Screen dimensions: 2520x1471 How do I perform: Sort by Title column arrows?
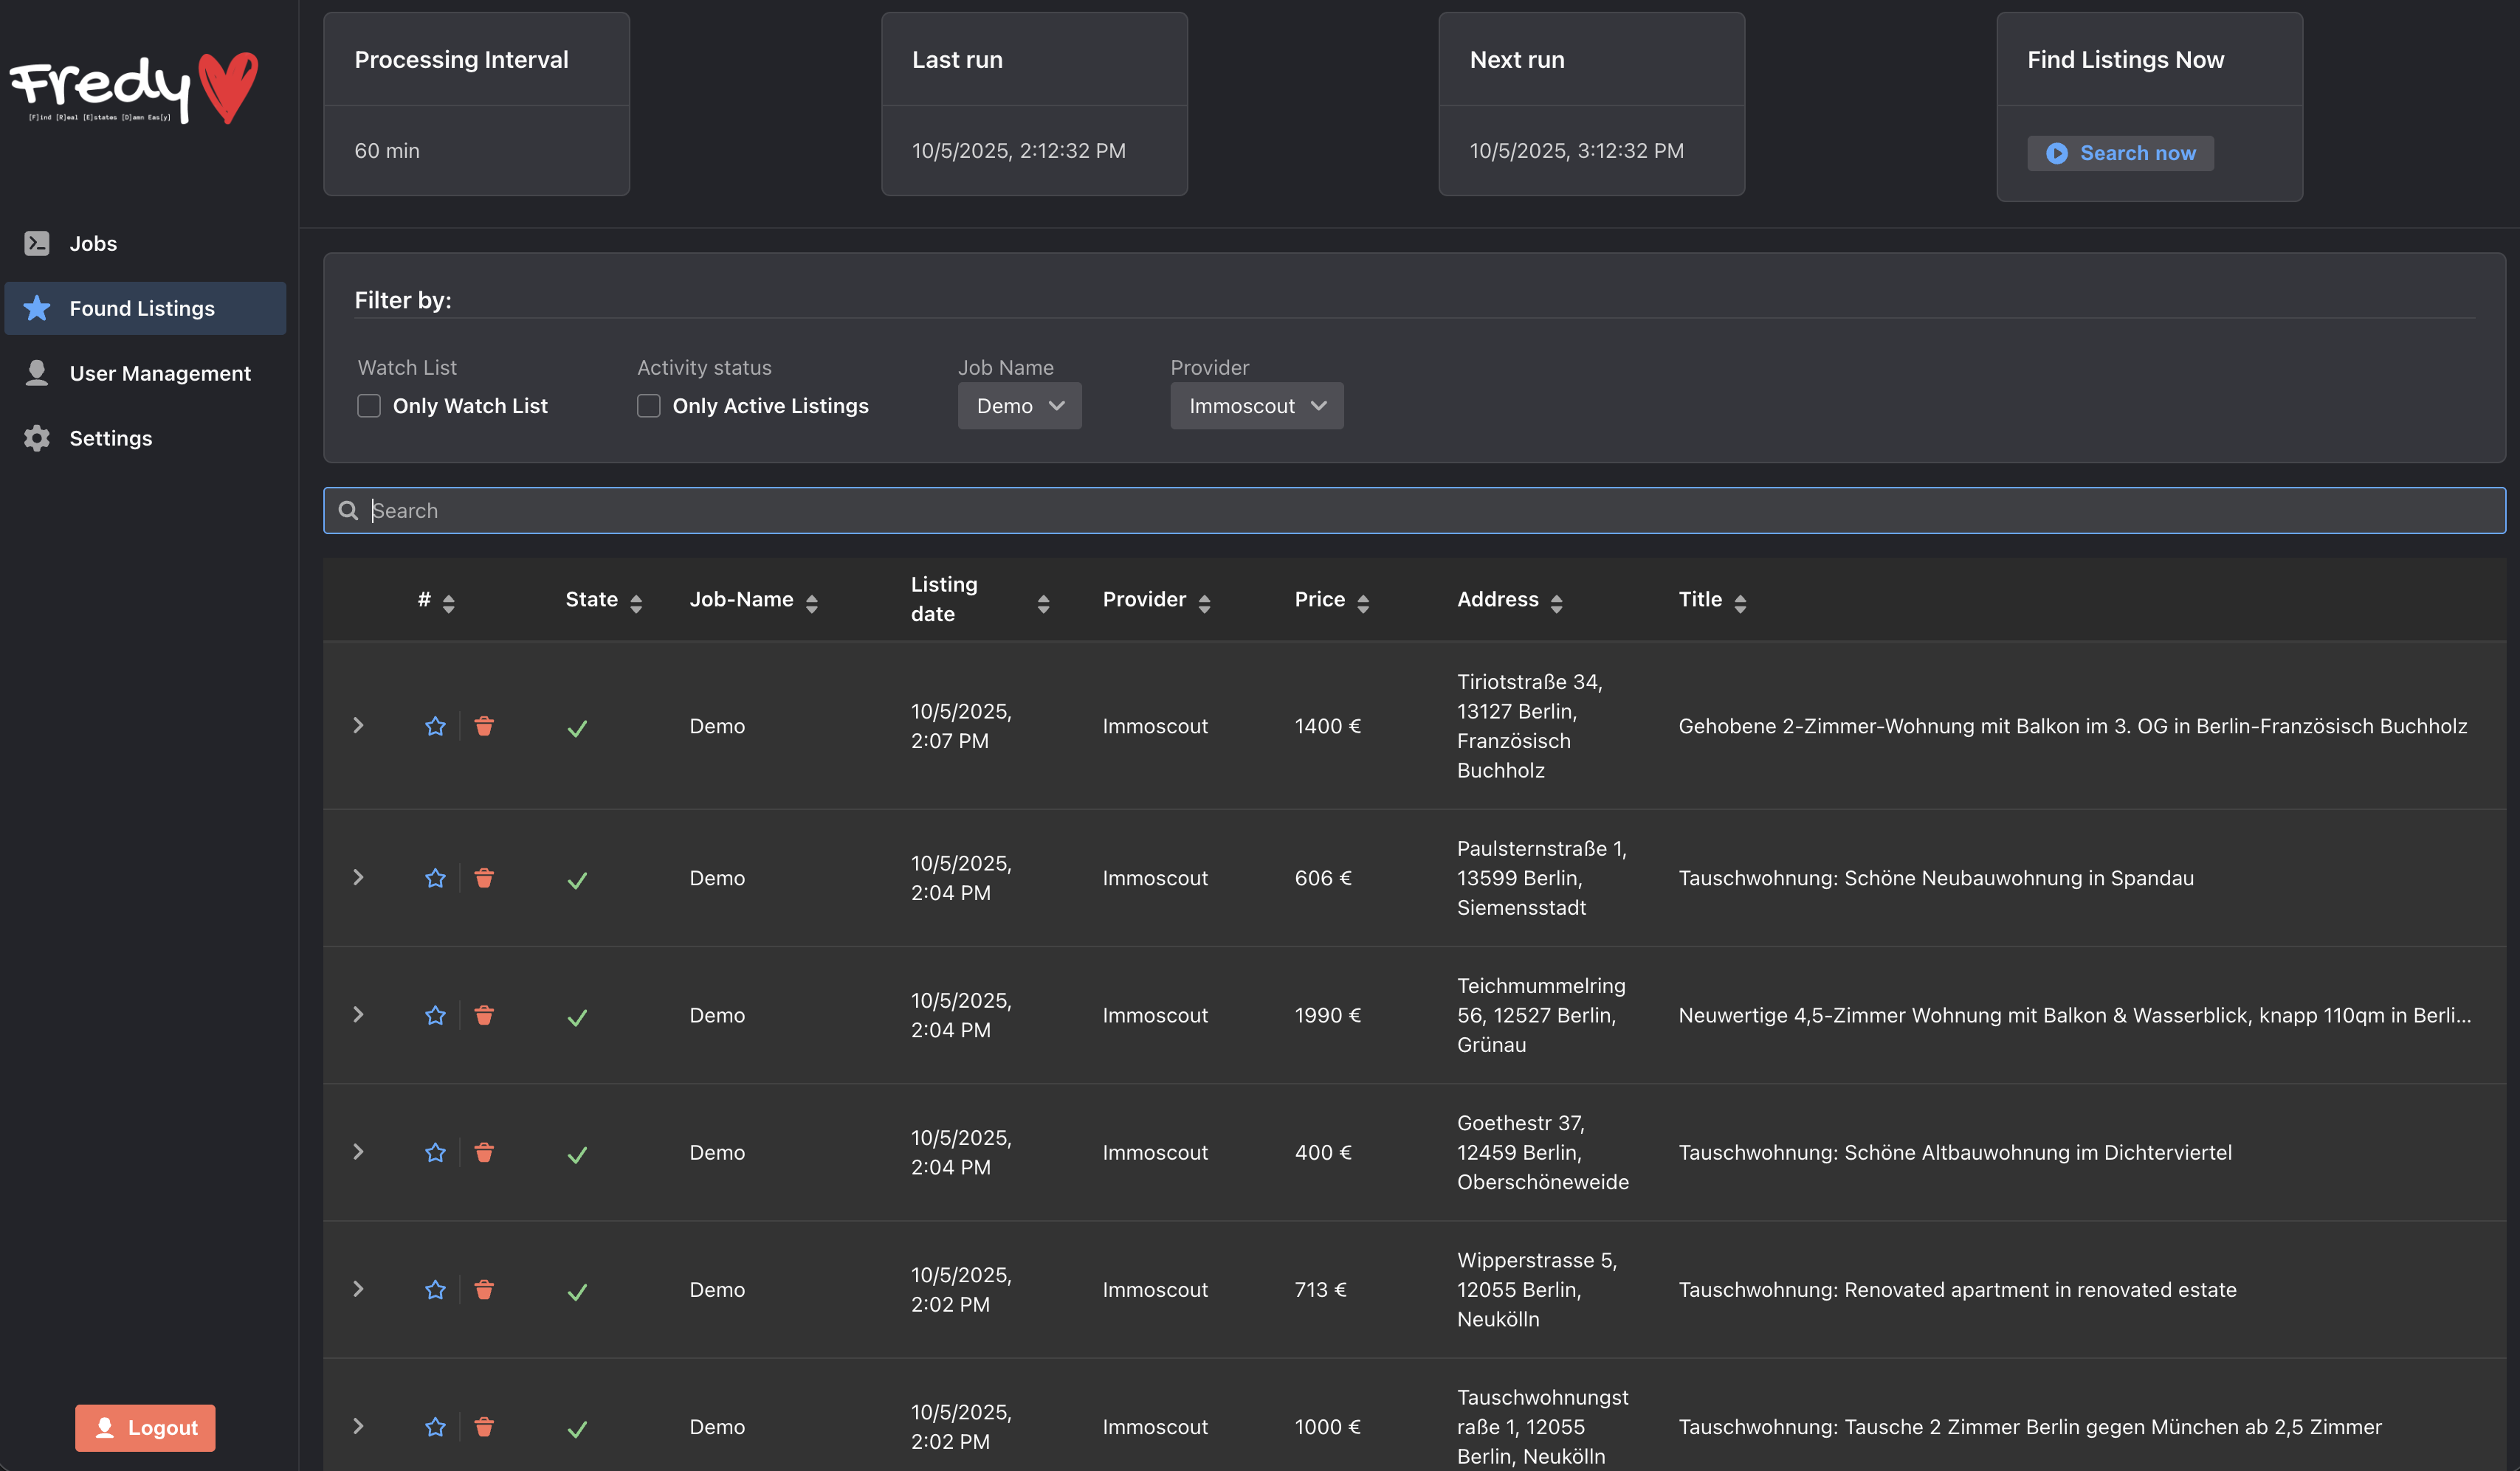coord(1740,603)
